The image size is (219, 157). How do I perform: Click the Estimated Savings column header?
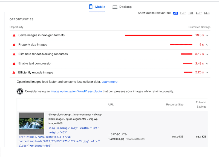coord(199,27)
